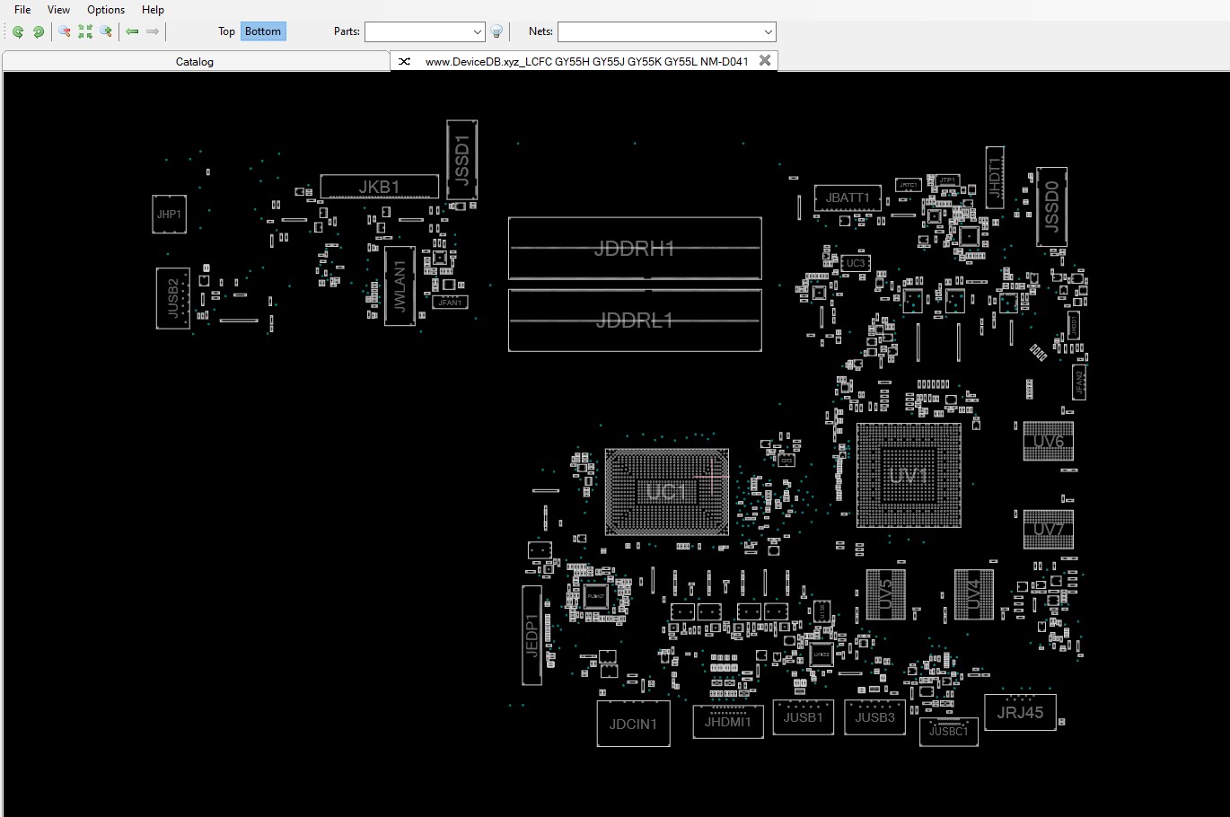Open the Parts dropdown list
This screenshot has height=817, width=1230.
[479, 31]
